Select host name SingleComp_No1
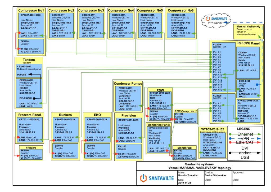Viewport: 271px width, 192px height. tap(30, 23)
